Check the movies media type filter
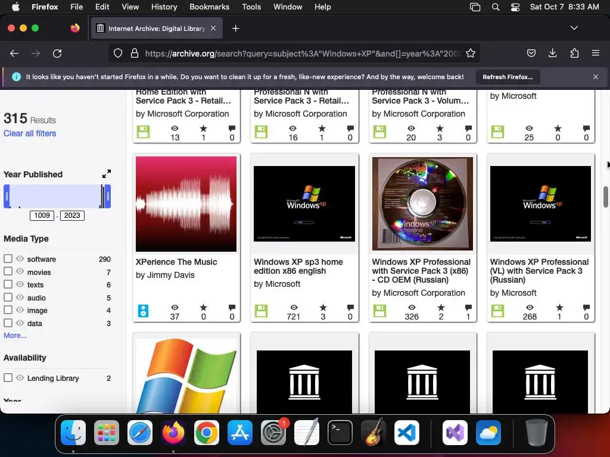The width and height of the screenshot is (610, 457). pos(8,271)
